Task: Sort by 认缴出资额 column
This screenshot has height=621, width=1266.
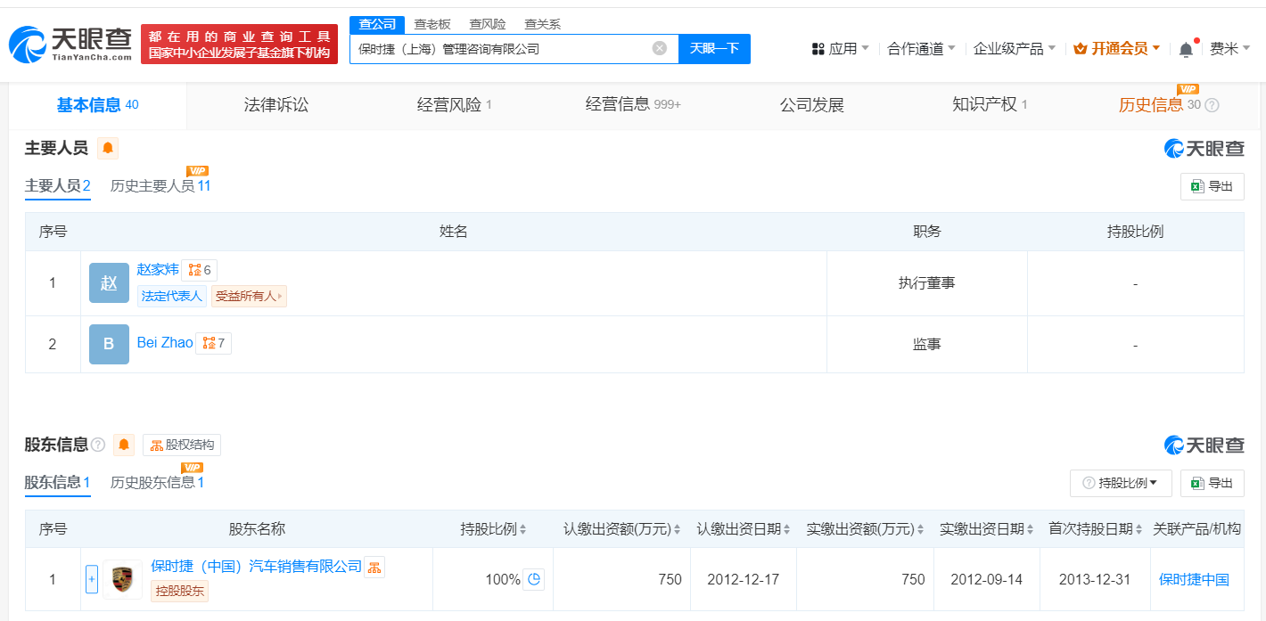Action: pyautogui.click(x=622, y=529)
